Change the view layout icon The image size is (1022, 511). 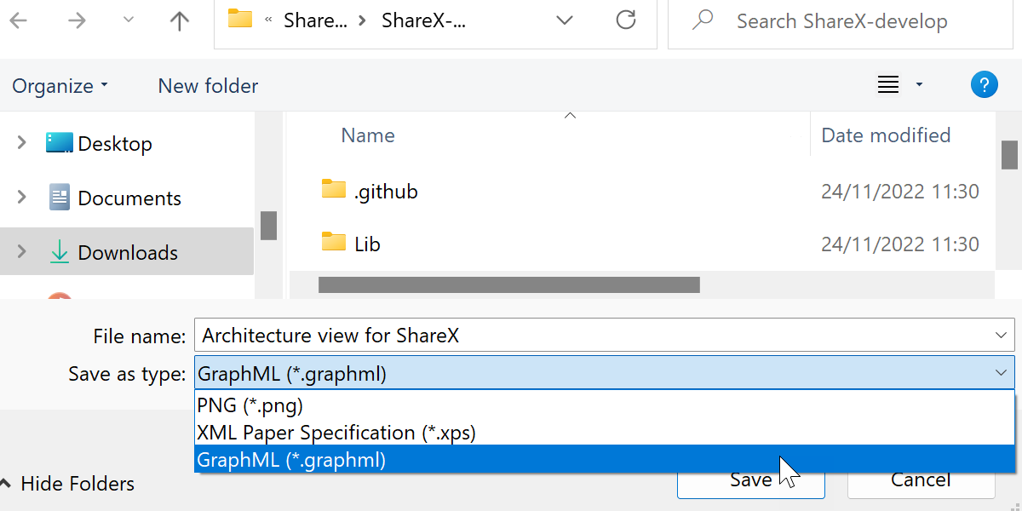click(x=888, y=85)
